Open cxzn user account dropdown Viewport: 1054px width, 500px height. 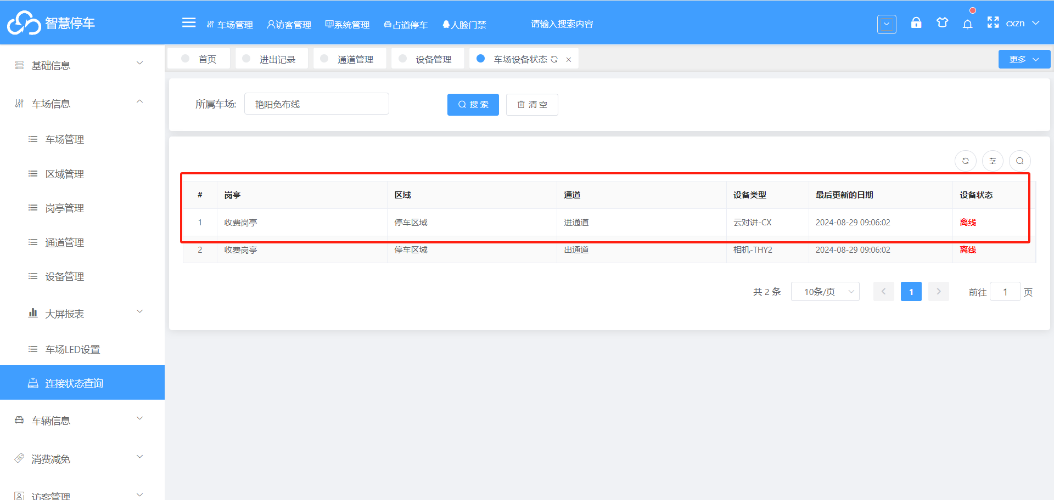pos(1023,24)
